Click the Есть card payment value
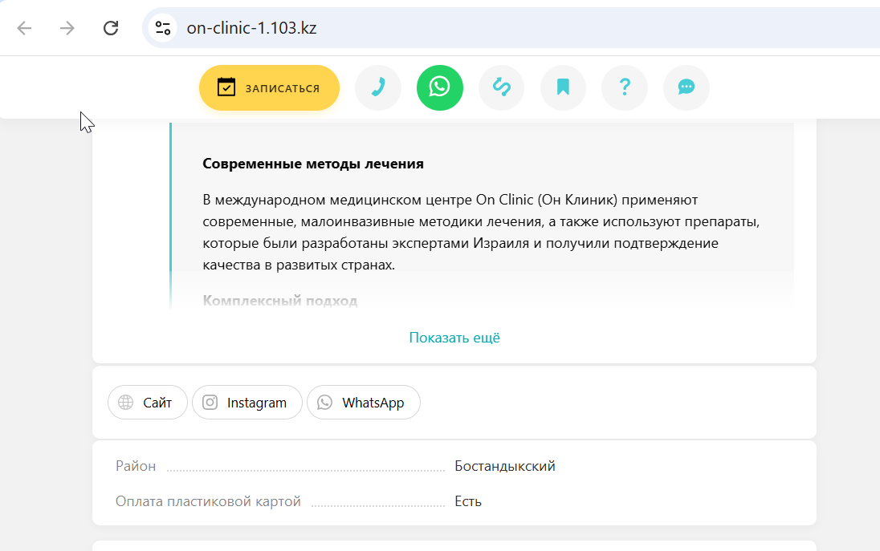This screenshot has height=551, width=880. coord(468,501)
